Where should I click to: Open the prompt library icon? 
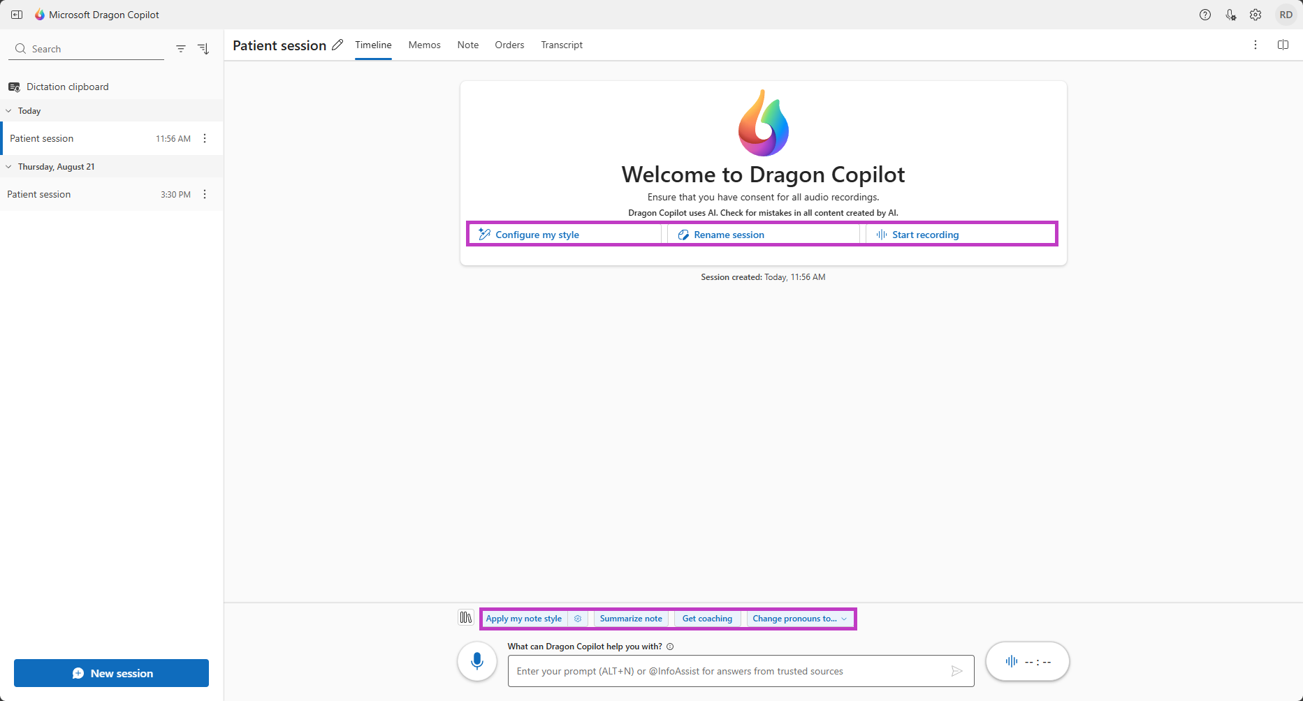pyautogui.click(x=466, y=618)
